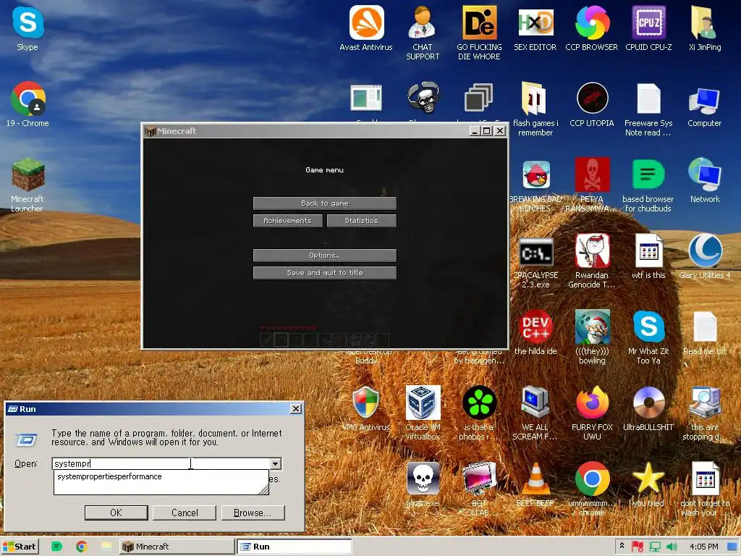The image size is (741, 556).
Task: Open the CHAT SUPPORT desktop icon
Action: pyautogui.click(x=423, y=33)
